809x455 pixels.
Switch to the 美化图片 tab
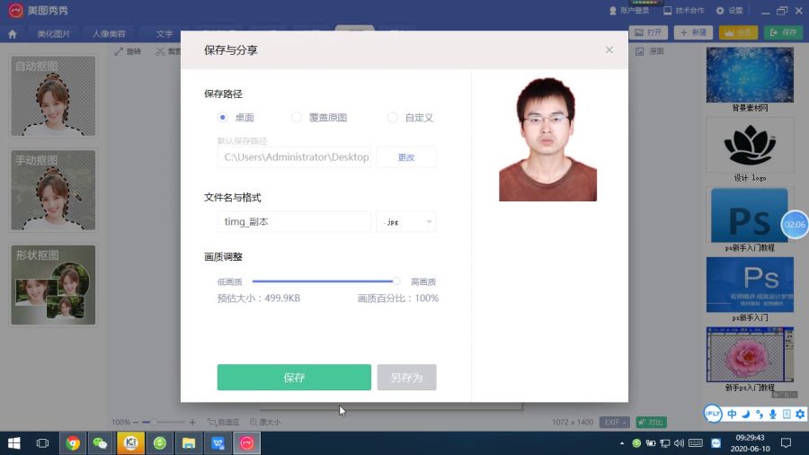[x=54, y=34]
